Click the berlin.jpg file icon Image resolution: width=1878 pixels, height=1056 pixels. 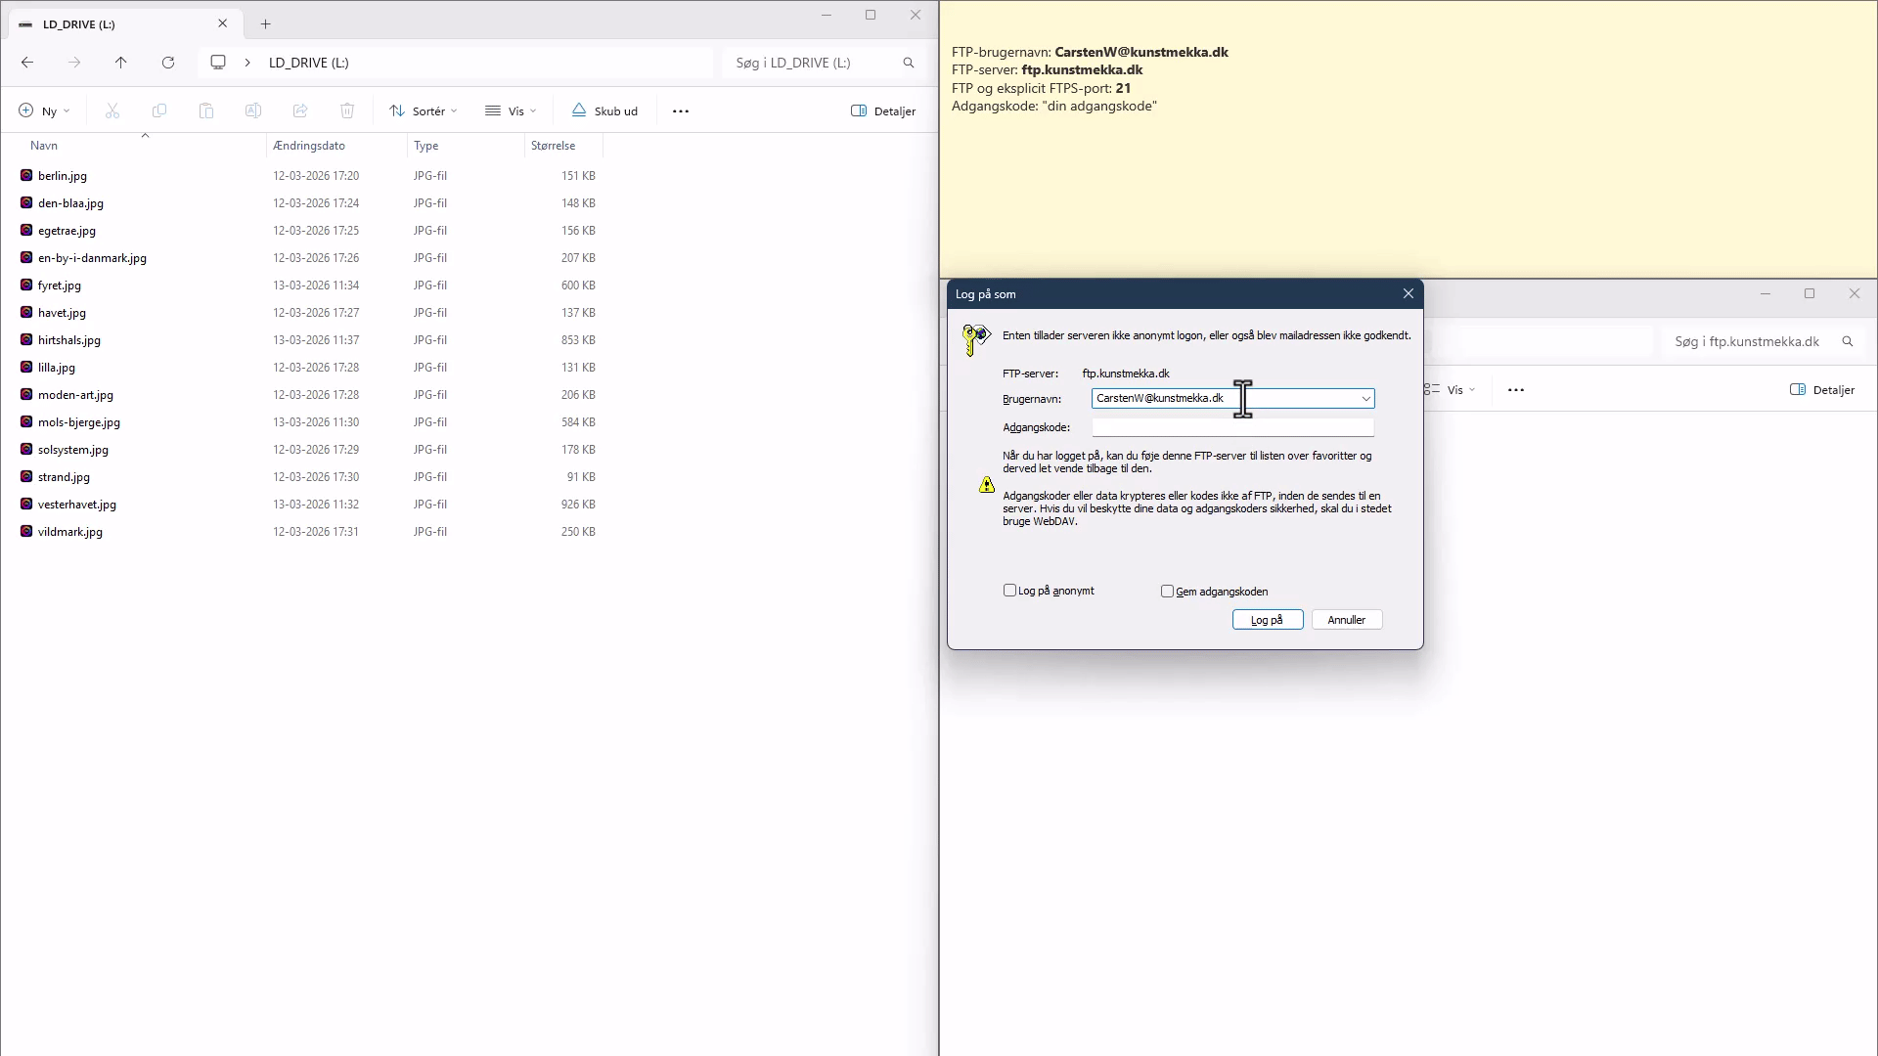coord(26,176)
